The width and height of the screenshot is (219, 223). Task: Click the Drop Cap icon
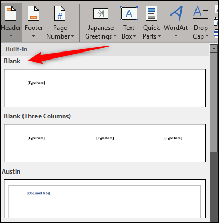tap(201, 12)
